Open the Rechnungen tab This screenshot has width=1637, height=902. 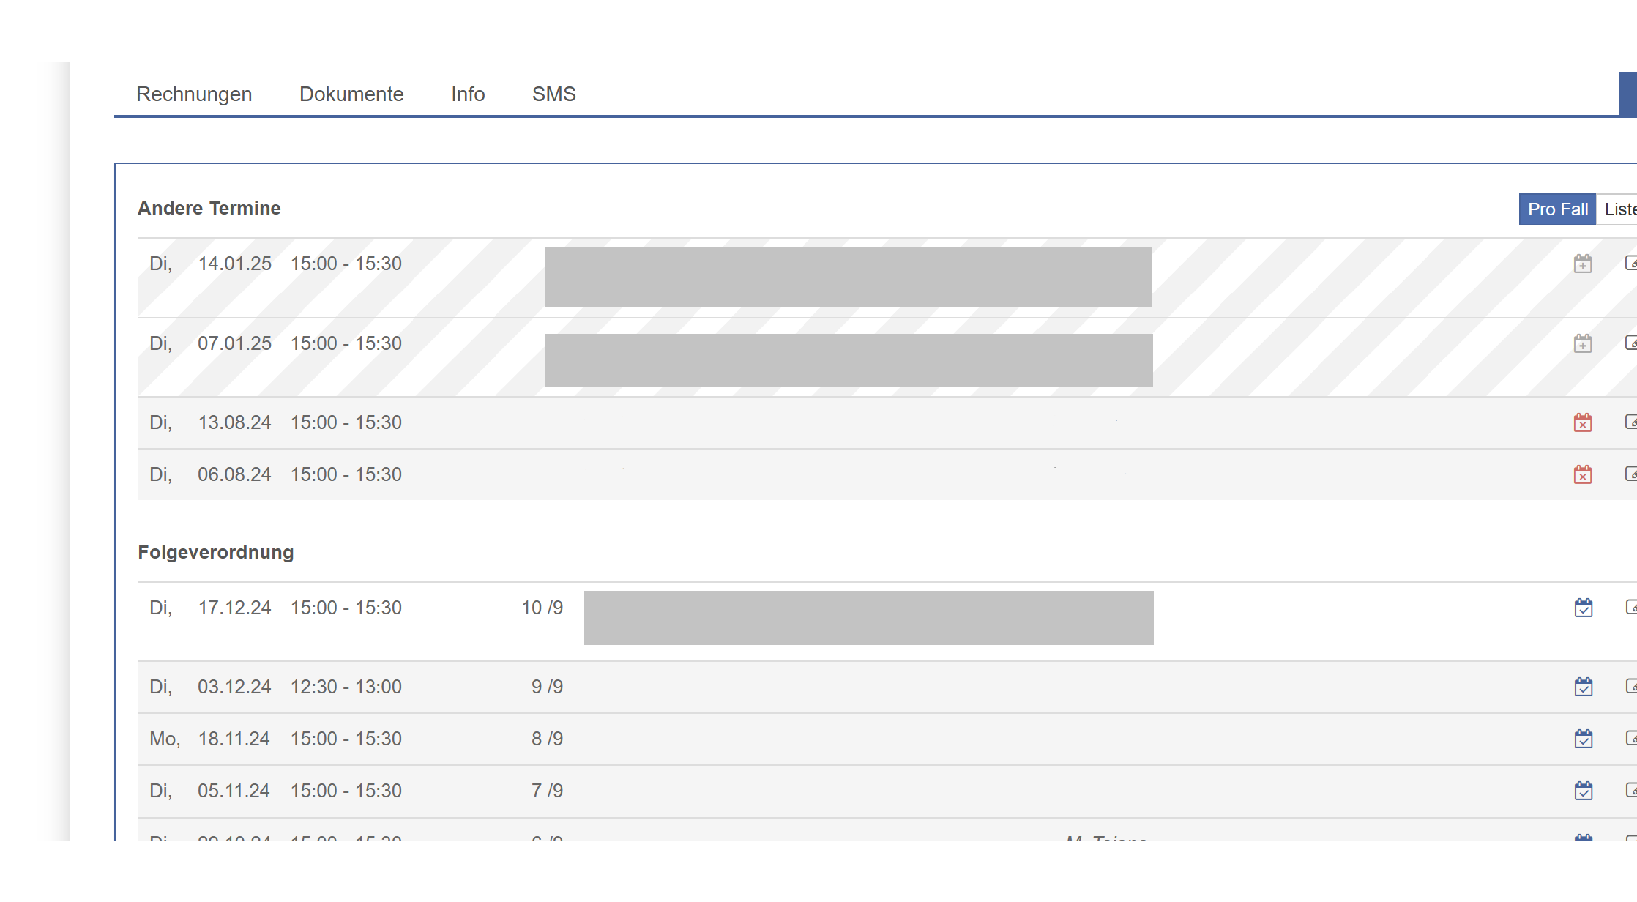pyautogui.click(x=194, y=94)
